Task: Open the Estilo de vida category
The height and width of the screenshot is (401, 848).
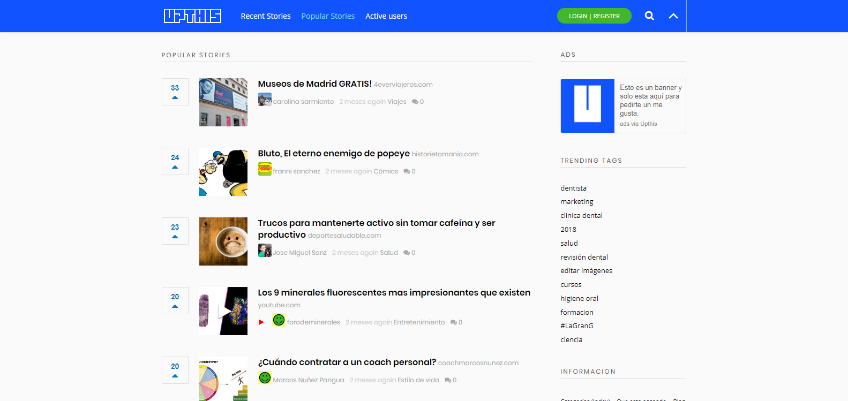Action: 418,380
